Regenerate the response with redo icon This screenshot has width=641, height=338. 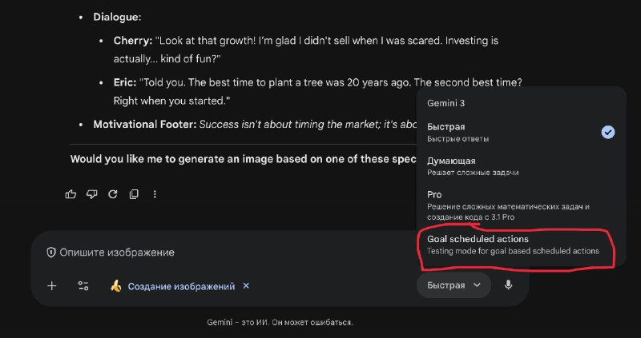click(x=112, y=194)
